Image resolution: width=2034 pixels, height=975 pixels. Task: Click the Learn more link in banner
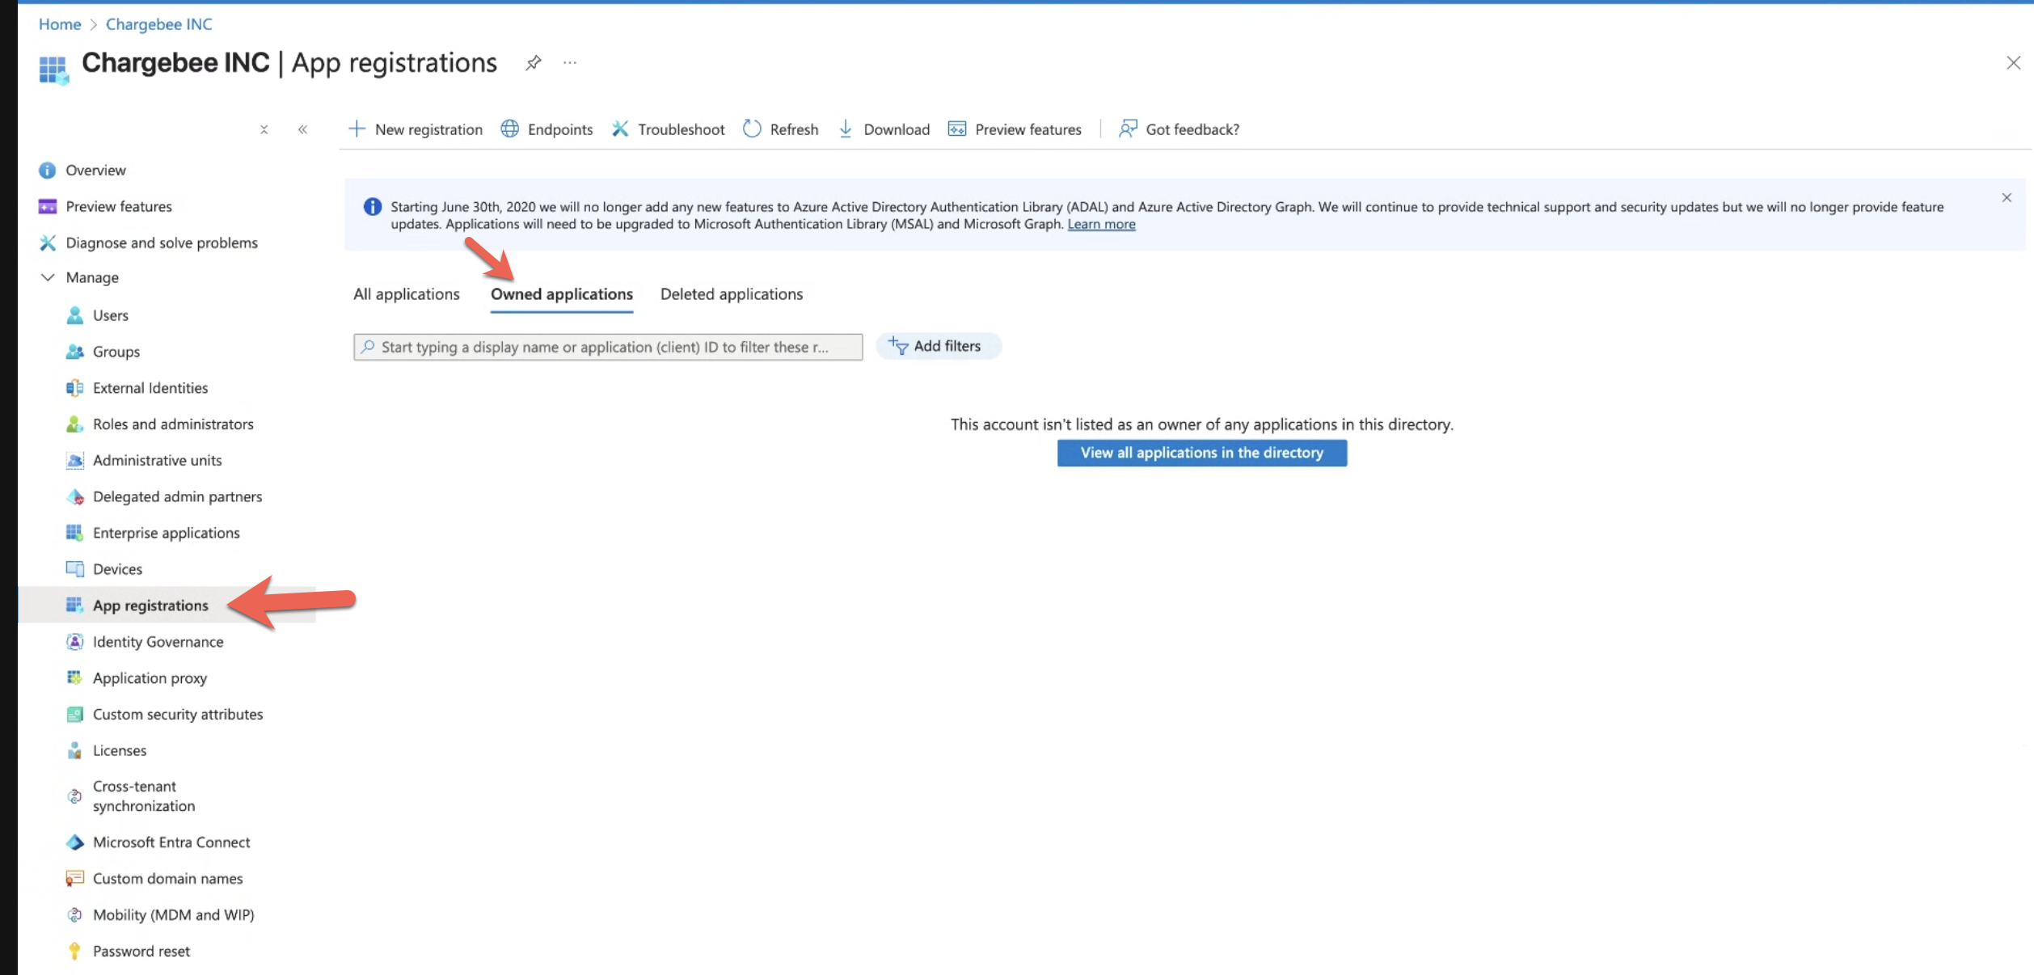click(1101, 225)
